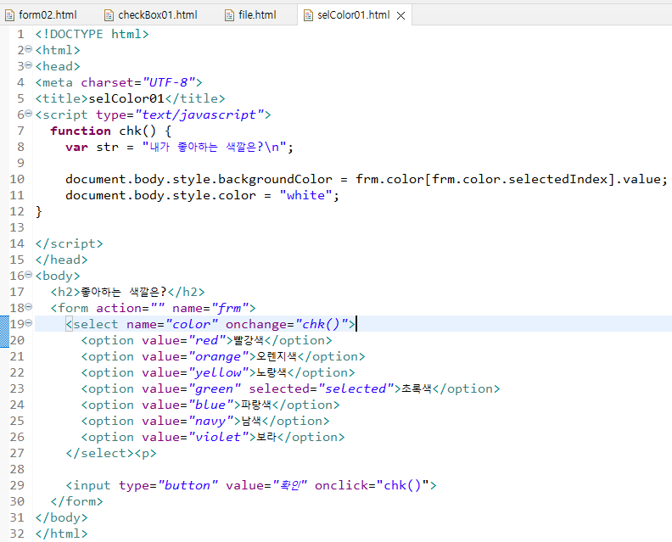Screen dimensions: 672x542
Task: Click the function chk() declaration
Action: click(x=111, y=131)
